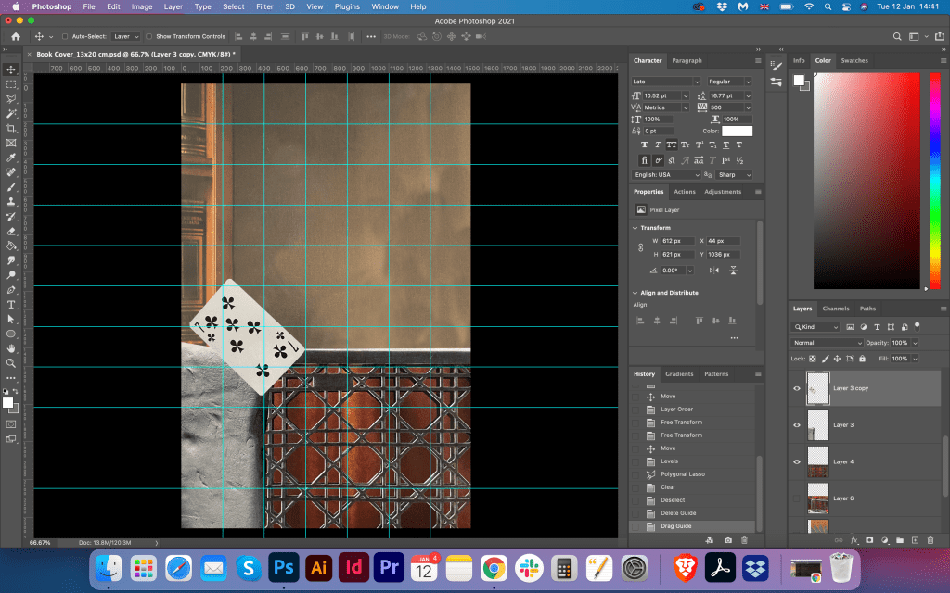Select the Zoom tool in toolbar
950x593 pixels.
click(x=11, y=362)
